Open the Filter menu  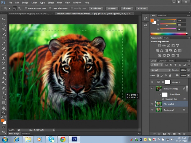tap(59, 3)
